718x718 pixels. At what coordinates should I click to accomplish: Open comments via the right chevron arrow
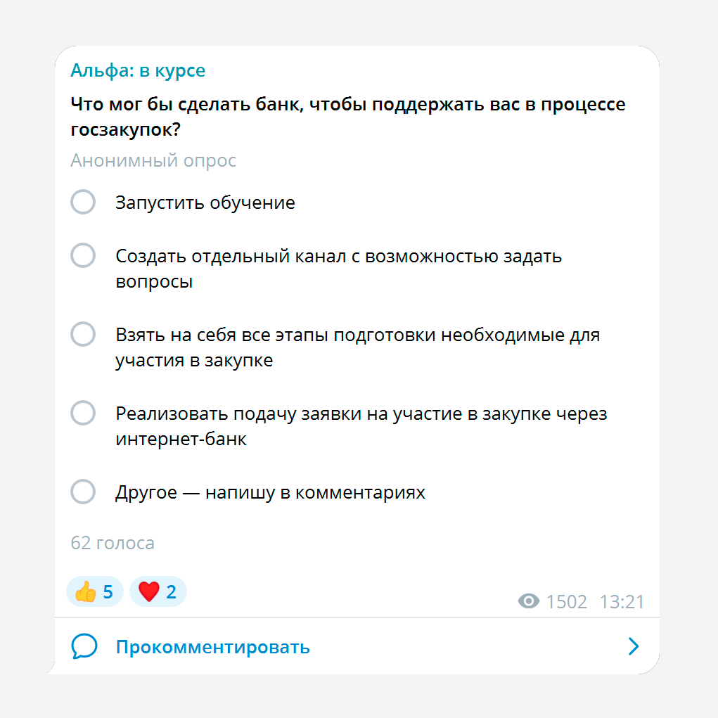pos(634,646)
